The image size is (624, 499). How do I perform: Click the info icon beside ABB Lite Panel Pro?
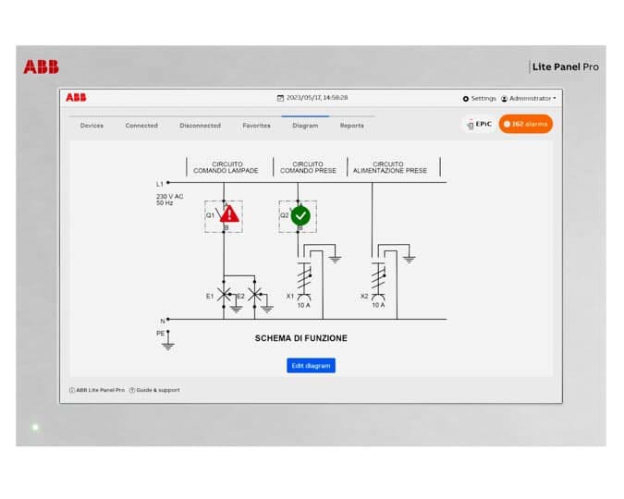click(x=72, y=390)
